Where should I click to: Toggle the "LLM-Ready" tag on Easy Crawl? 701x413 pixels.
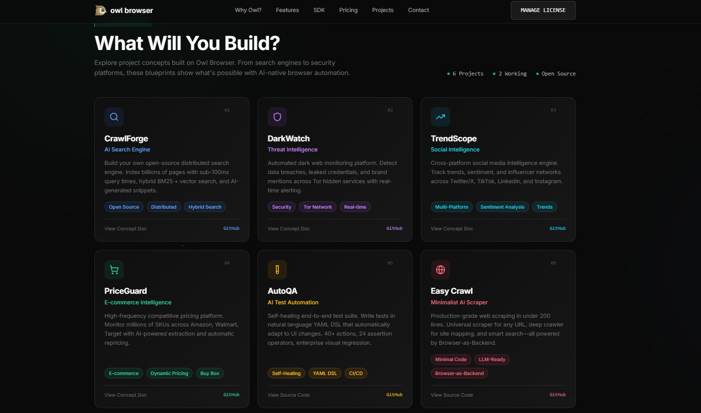point(492,359)
